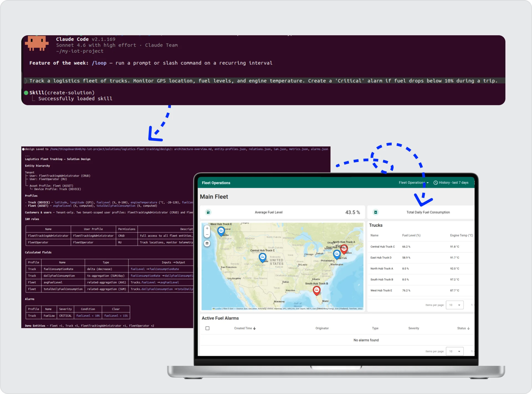Click the 43.5 % average fuel value
Viewport: 532px width, 394px height.
352,212
